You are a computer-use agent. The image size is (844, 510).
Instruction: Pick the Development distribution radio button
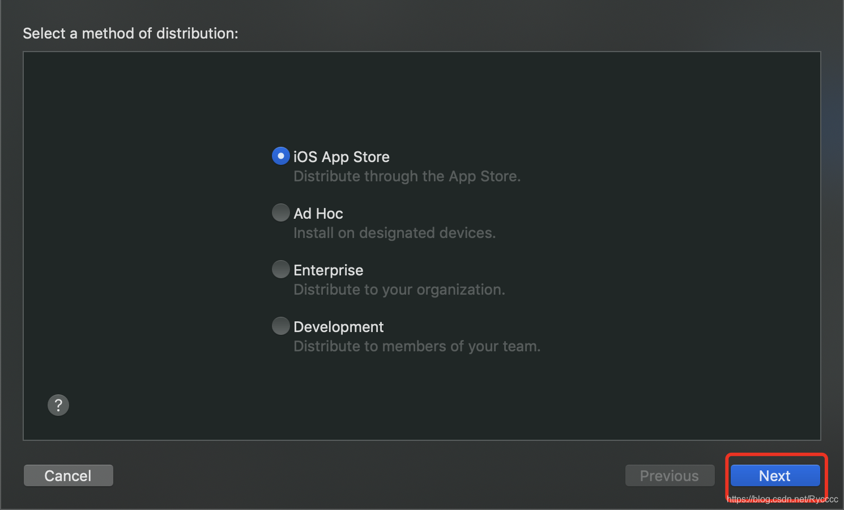(281, 326)
